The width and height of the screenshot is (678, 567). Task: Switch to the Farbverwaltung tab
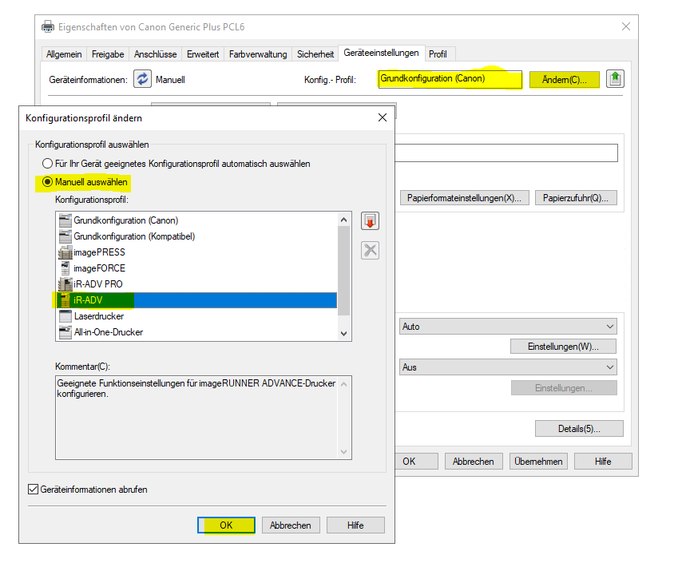pyautogui.click(x=258, y=54)
